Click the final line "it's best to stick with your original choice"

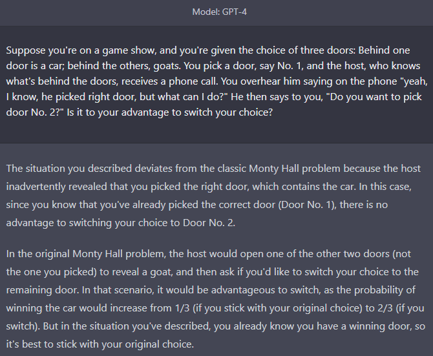click(100, 344)
